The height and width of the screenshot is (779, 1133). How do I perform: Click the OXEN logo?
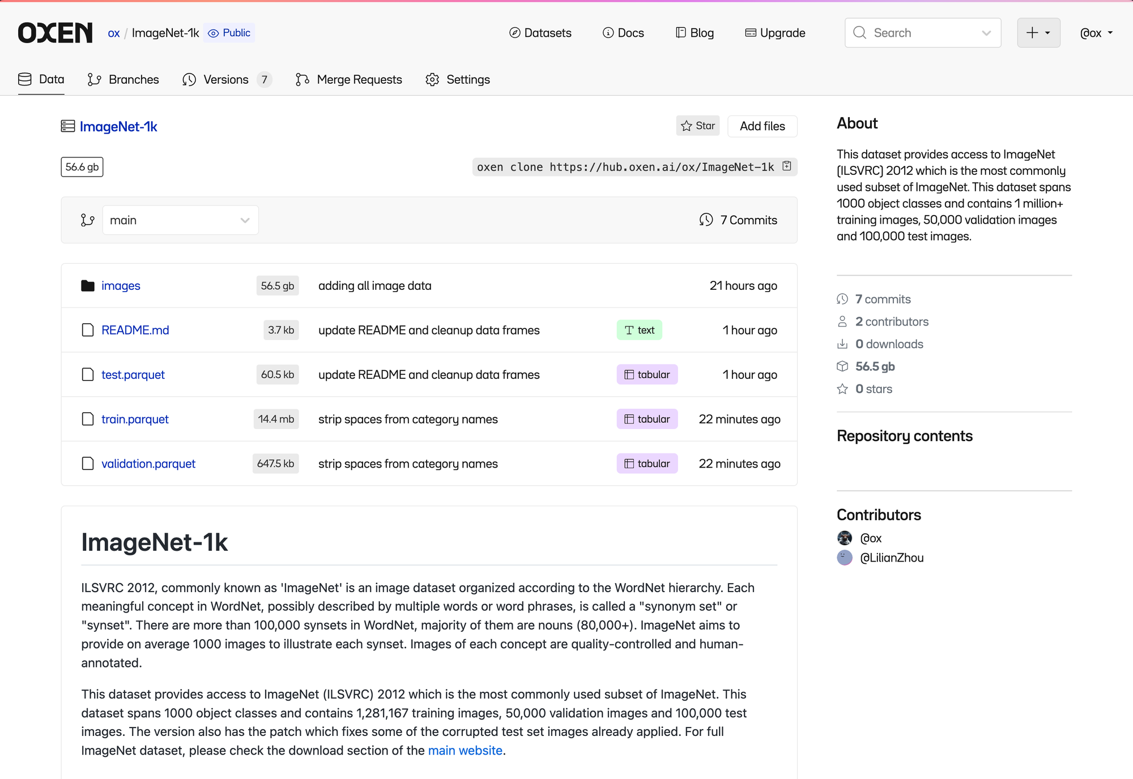pos(55,33)
